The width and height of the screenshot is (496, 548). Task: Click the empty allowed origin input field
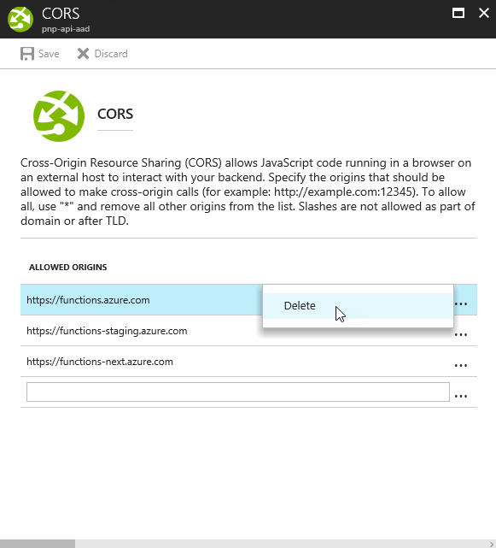coord(238,392)
